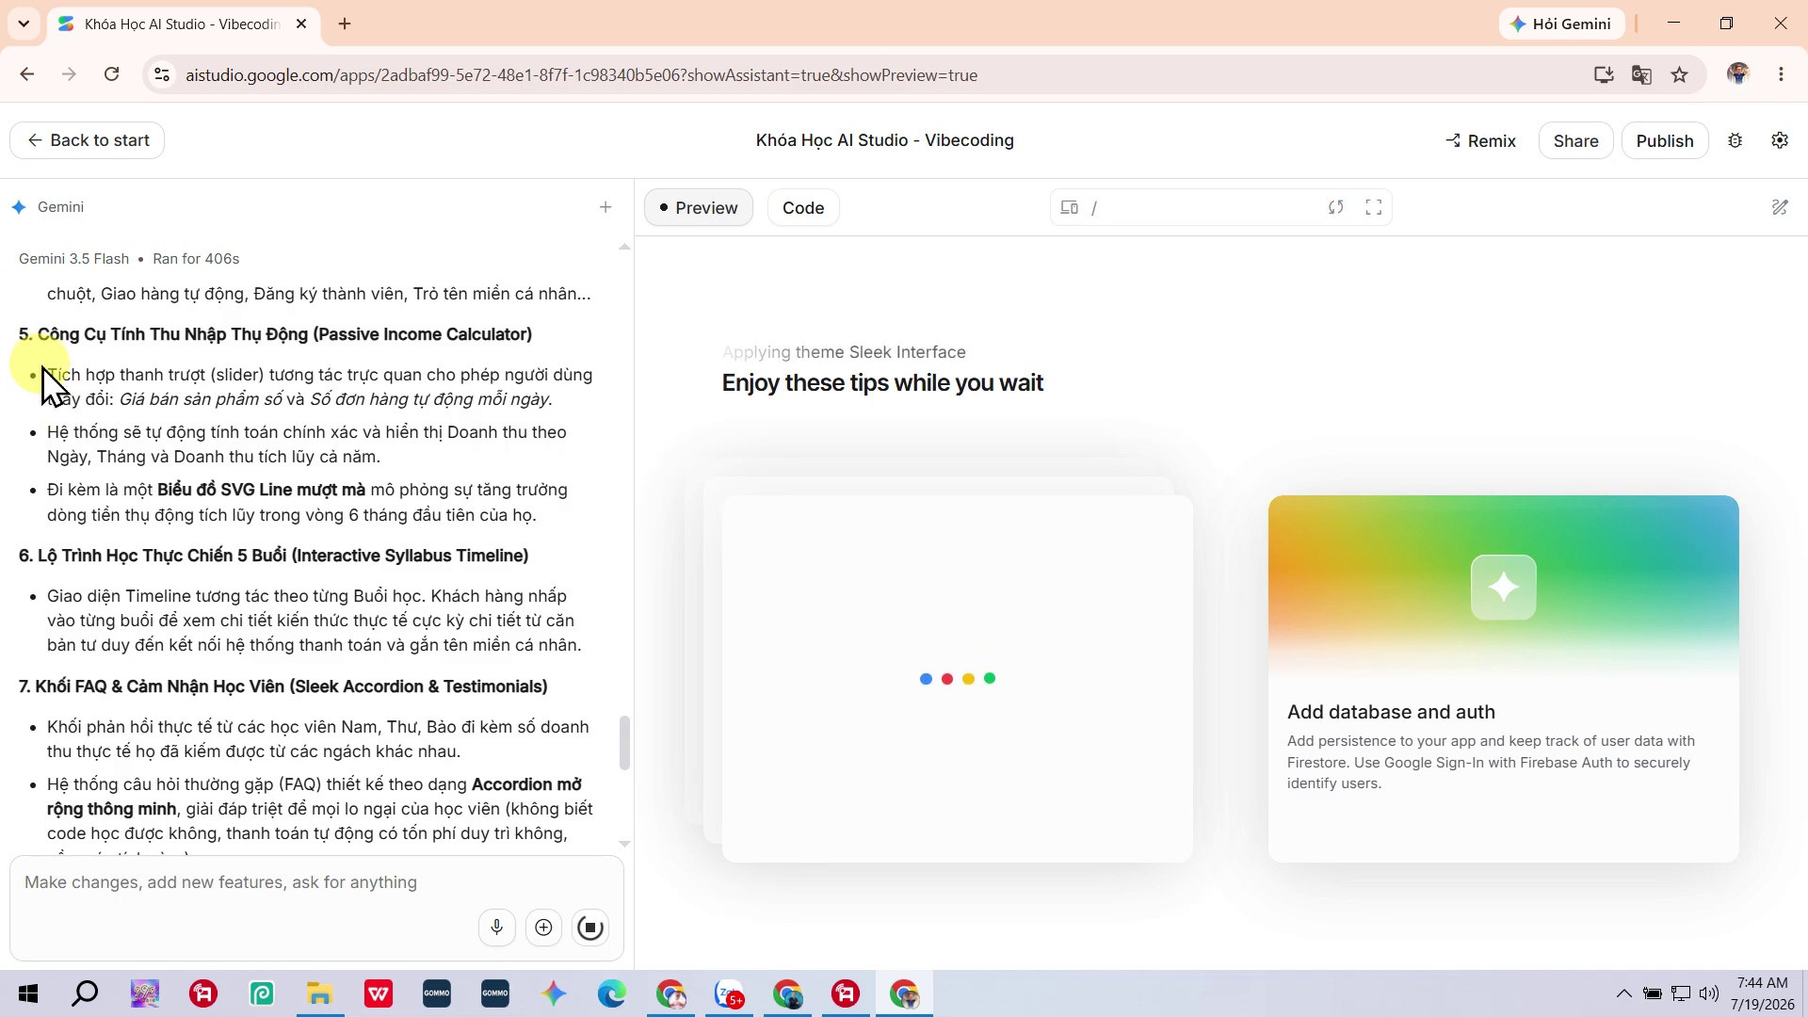The height and width of the screenshot is (1017, 1808).
Task: Remix this app
Action: pos(1481,140)
